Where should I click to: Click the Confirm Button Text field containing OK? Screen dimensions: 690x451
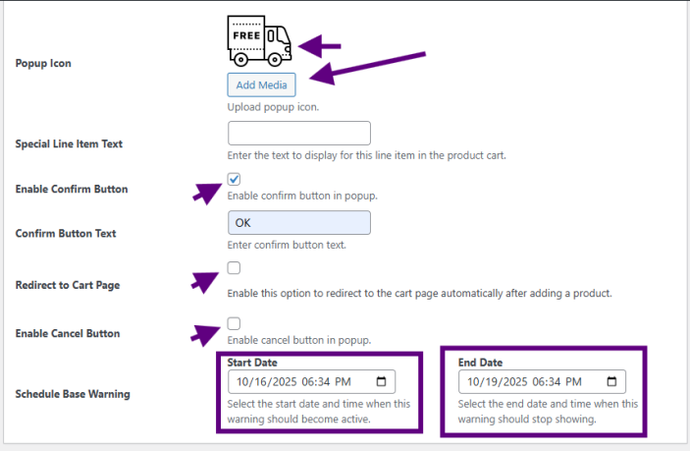298,223
